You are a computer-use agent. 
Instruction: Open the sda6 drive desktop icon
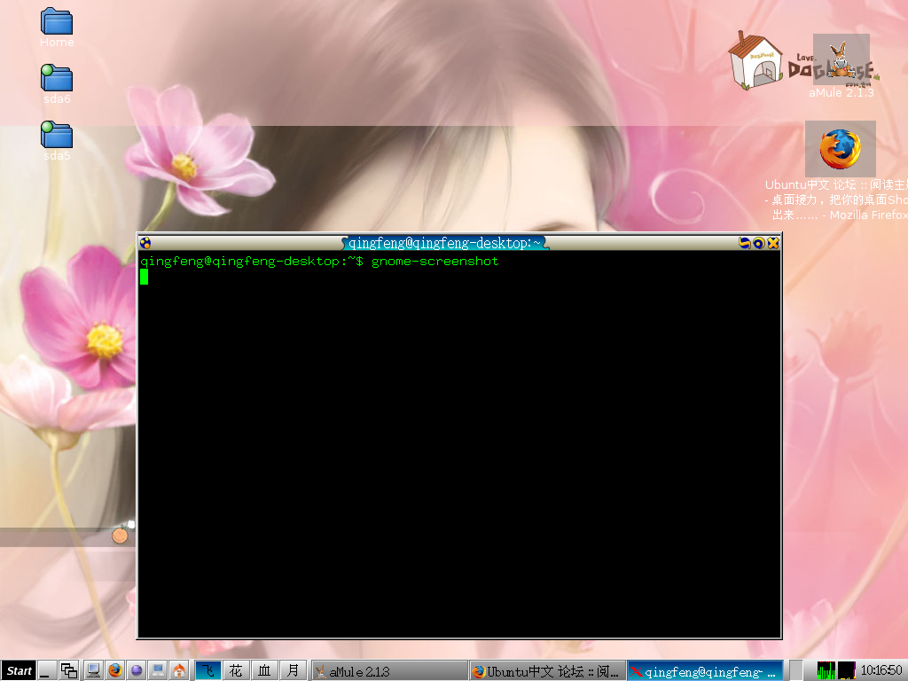click(56, 84)
